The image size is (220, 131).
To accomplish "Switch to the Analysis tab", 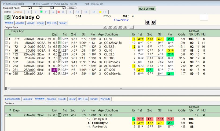I will point(18,12).
